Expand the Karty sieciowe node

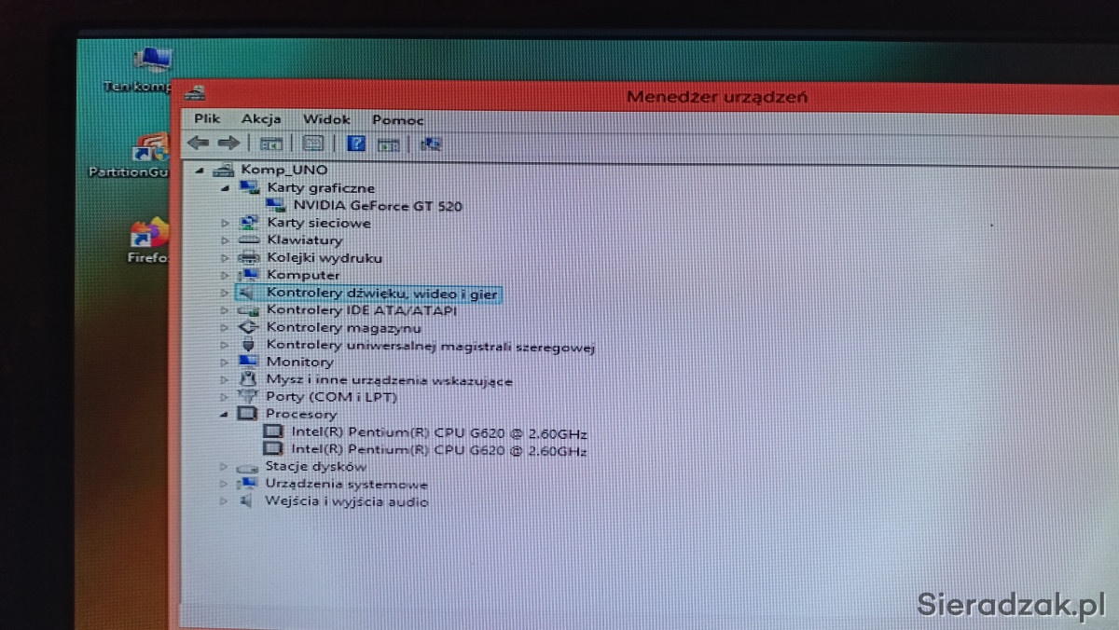(x=225, y=224)
